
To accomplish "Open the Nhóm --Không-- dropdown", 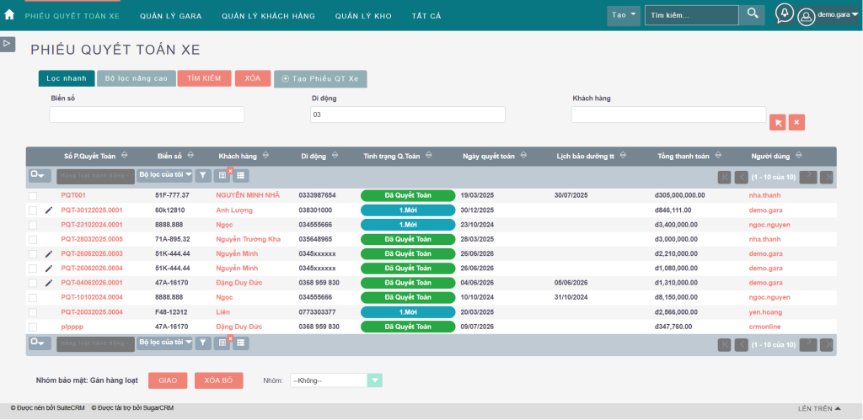I will 335,380.
